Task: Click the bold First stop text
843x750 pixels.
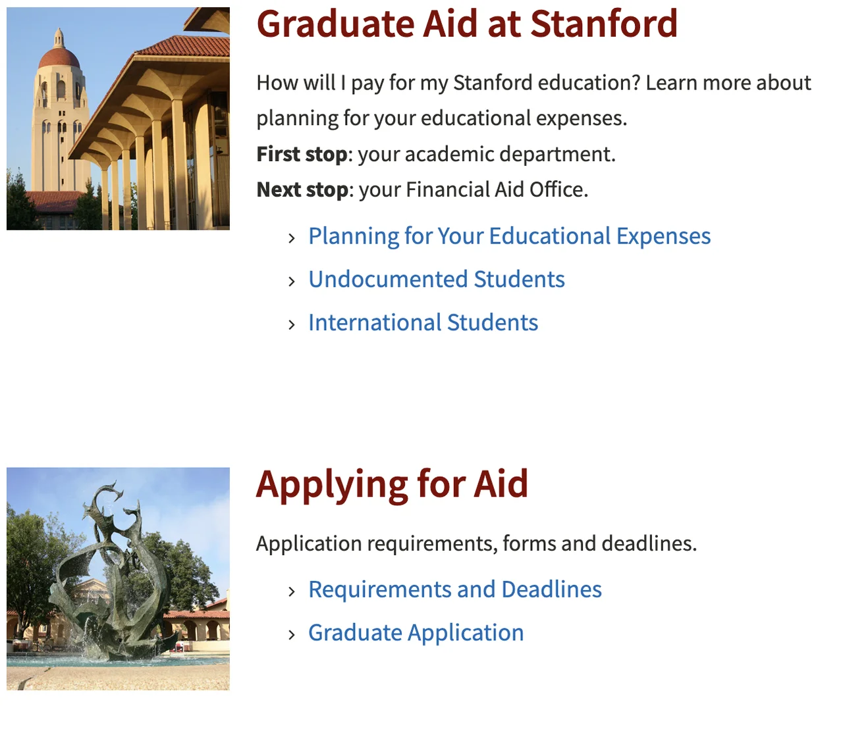Action: tap(302, 154)
